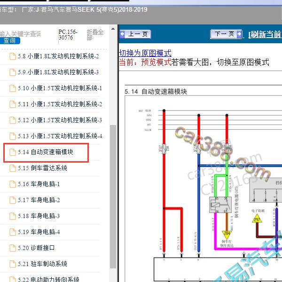Click document icon beside 5.13 entry
The height and width of the screenshot is (282, 282).
click(x=13, y=136)
